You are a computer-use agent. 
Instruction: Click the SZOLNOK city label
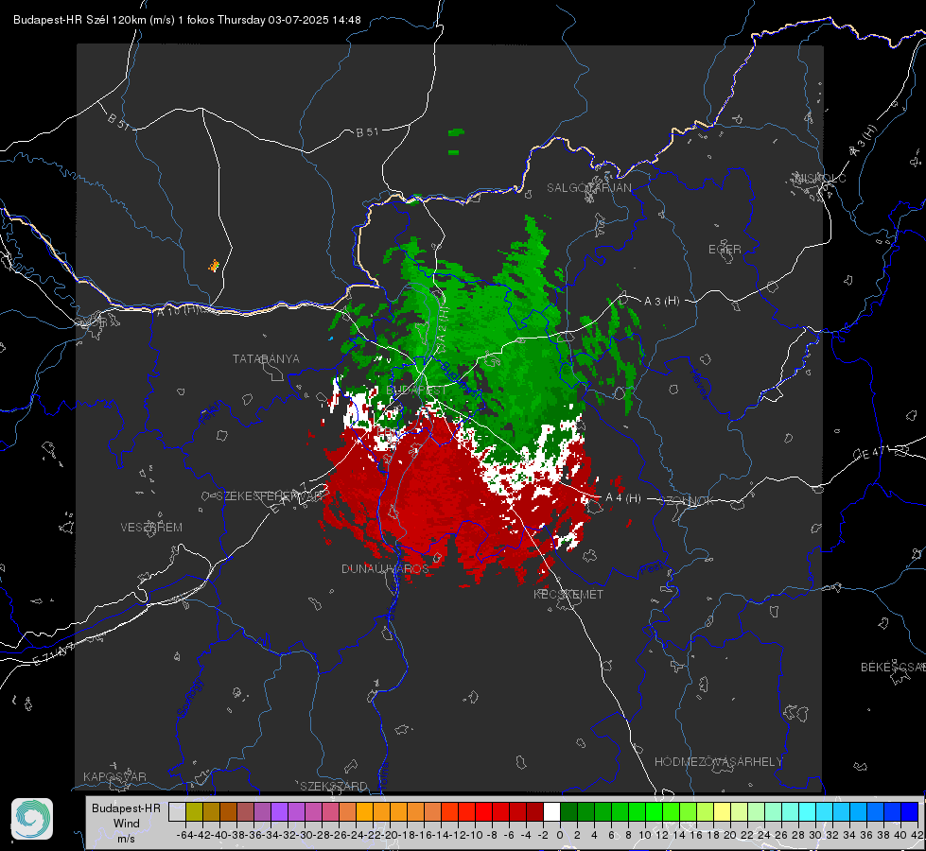pyautogui.click(x=688, y=501)
